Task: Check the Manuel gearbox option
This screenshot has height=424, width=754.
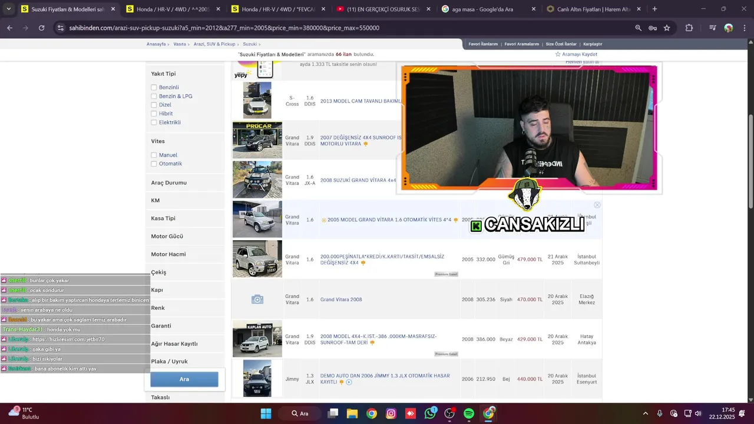Action: pyautogui.click(x=154, y=155)
